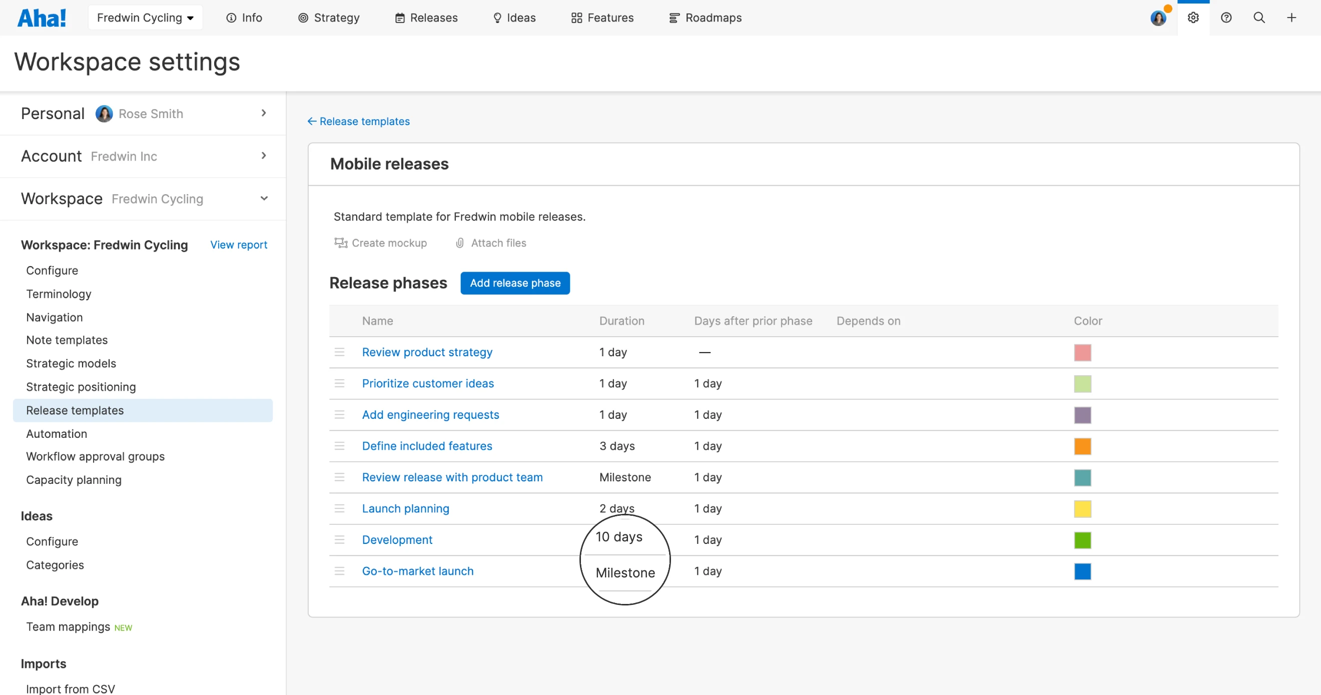Open the Roadmaps menu

706,18
